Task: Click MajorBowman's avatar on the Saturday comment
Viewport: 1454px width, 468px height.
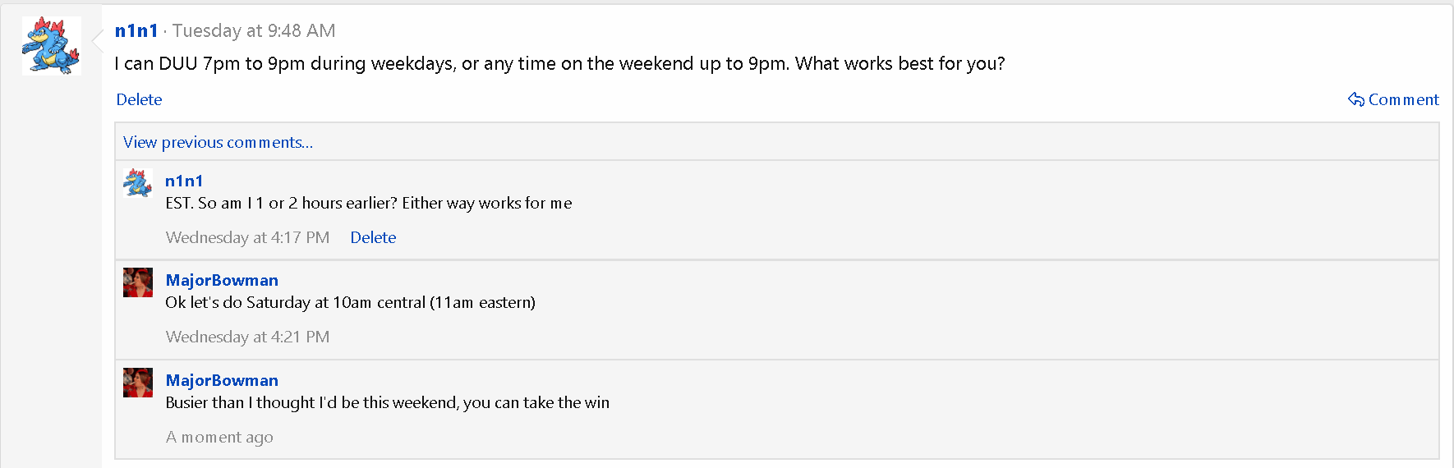Action: 138,282
